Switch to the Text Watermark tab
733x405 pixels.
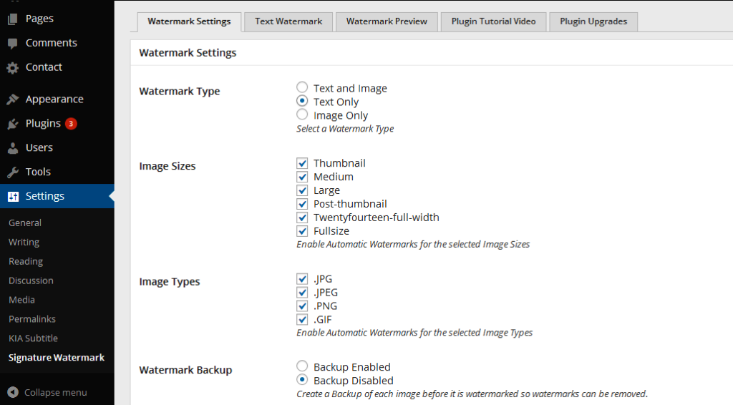pos(288,21)
